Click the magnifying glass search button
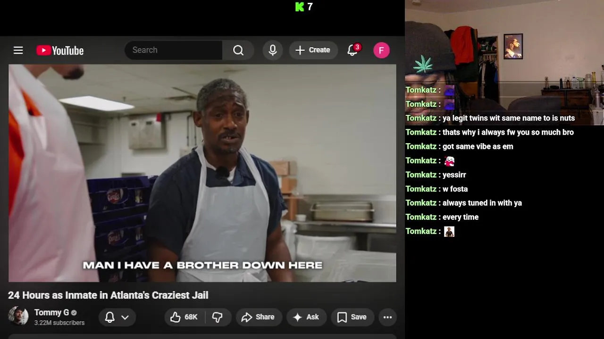The image size is (604, 339). click(x=238, y=50)
